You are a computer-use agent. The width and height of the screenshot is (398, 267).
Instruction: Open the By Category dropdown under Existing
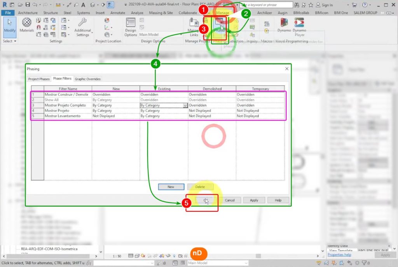(x=185, y=105)
